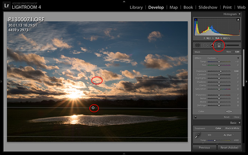Viewport: 248px width, 155px height.
Task: Click the histogram graph area
Action: 217,27
